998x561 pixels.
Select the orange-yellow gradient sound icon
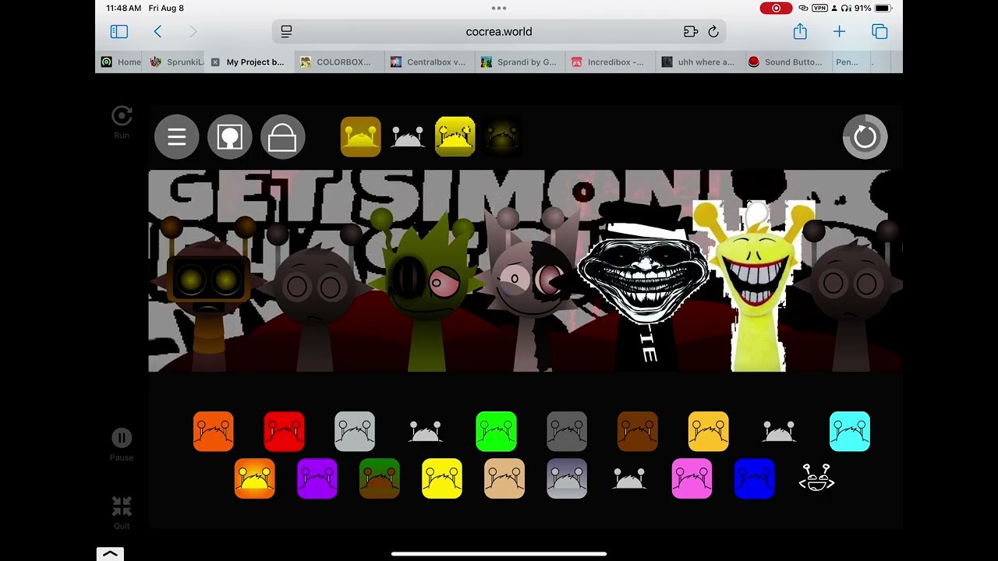[255, 478]
